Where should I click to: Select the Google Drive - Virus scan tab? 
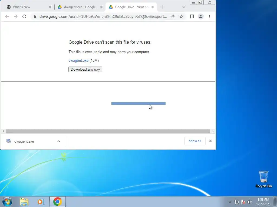click(132, 7)
